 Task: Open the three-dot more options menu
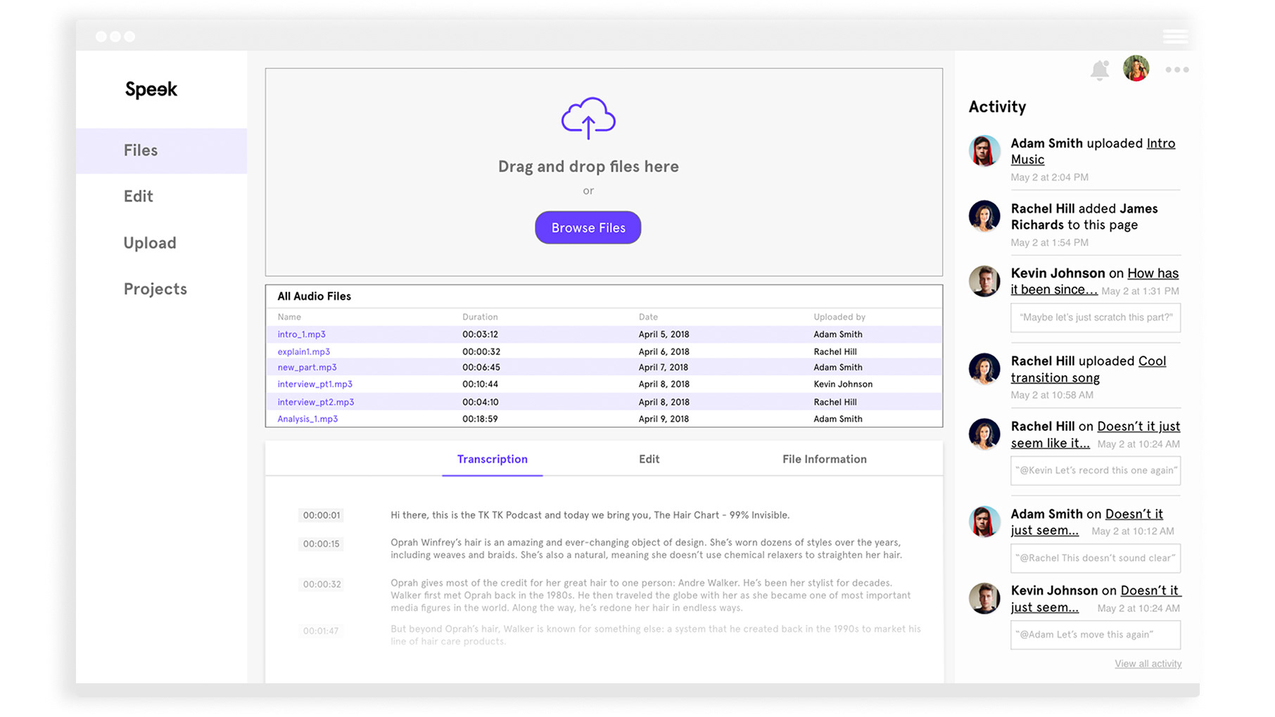click(x=1176, y=70)
